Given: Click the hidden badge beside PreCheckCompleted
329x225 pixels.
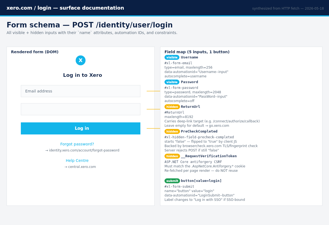Looking at the screenshot, I should 172,131.
